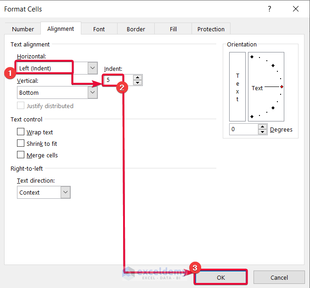Close the Format Cells dialog
This screenshot has width=310, height=288.
[x=295, y=9]
